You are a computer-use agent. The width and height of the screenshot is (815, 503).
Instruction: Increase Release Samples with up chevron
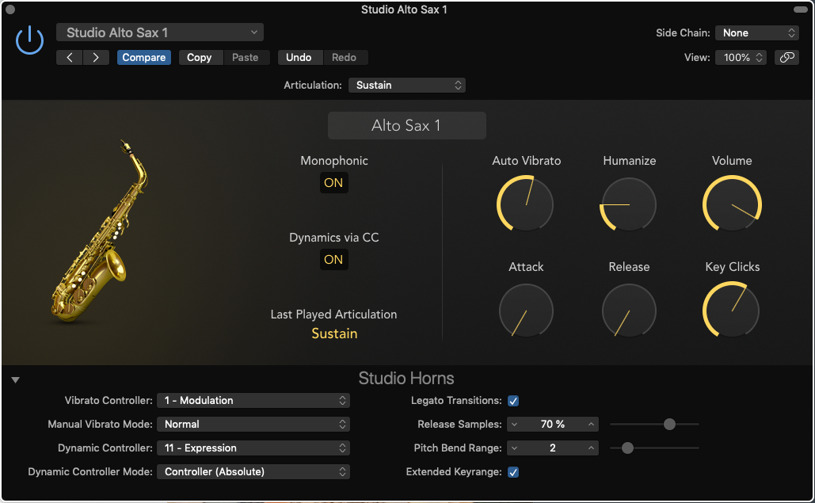(591, 424)
